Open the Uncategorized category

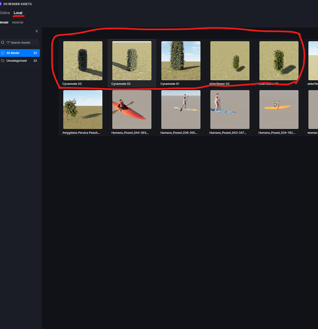tap(17, 61)
